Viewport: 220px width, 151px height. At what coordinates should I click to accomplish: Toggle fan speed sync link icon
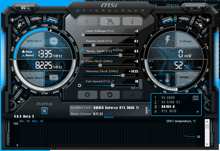click(x=112, y=81)
